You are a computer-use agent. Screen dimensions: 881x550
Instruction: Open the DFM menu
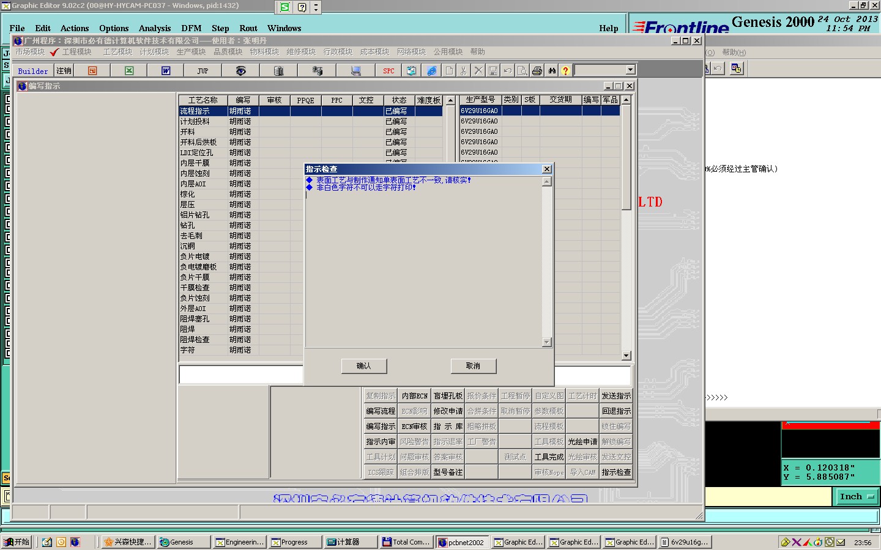pyautogui.click(x=191, y=28)
